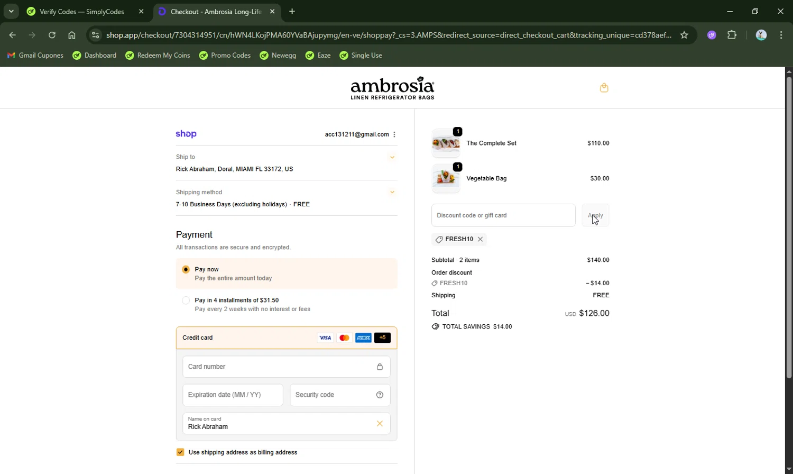
Task: Open a new browser tab
Action: tap(292, 11)
